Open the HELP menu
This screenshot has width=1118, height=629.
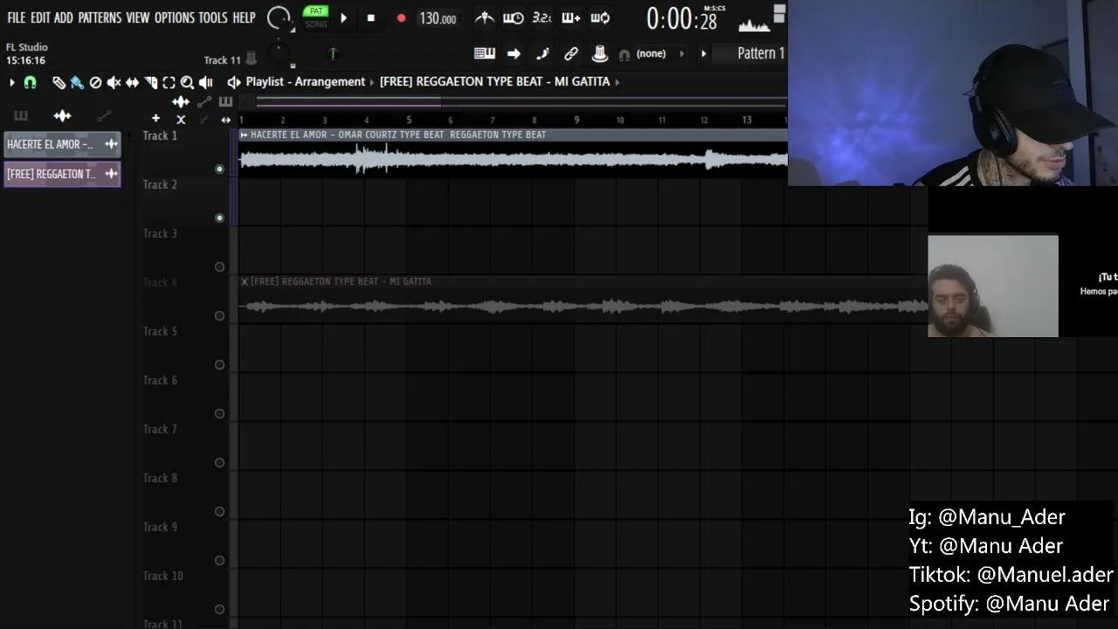(244, 17)
